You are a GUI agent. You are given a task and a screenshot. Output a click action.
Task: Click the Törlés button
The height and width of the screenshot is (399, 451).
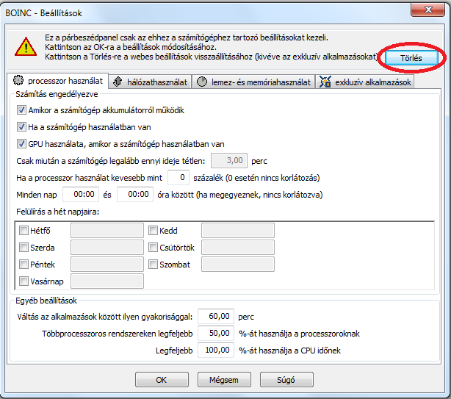(x=411, y=58)
